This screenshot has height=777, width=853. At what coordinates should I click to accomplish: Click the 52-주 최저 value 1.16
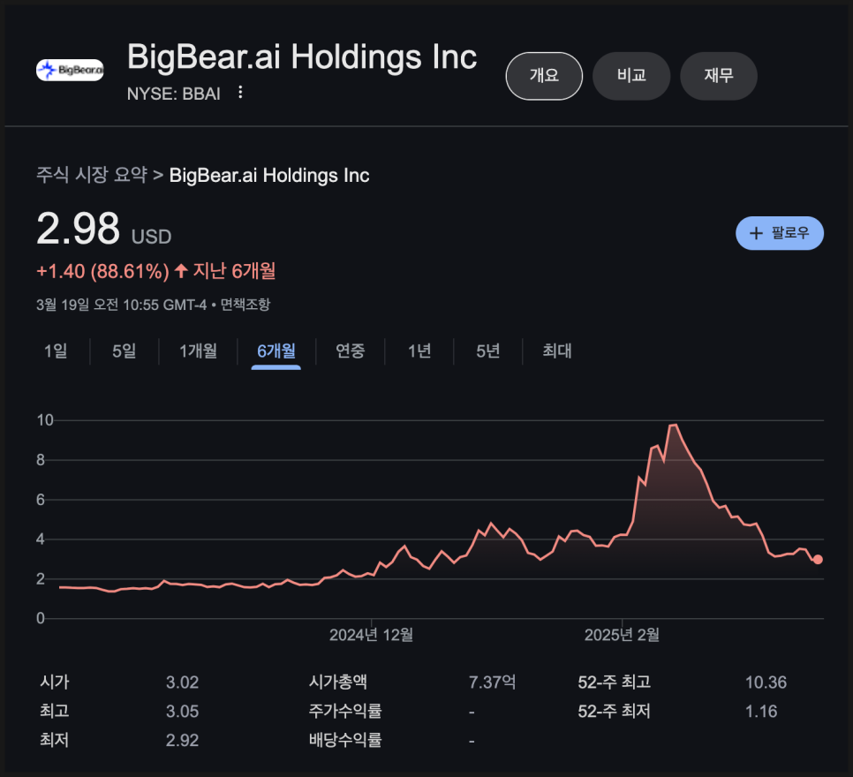point(761,711)
